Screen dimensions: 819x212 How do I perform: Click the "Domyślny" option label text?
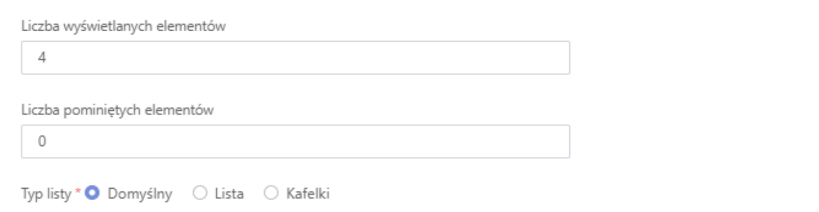(x=140, y=194)
